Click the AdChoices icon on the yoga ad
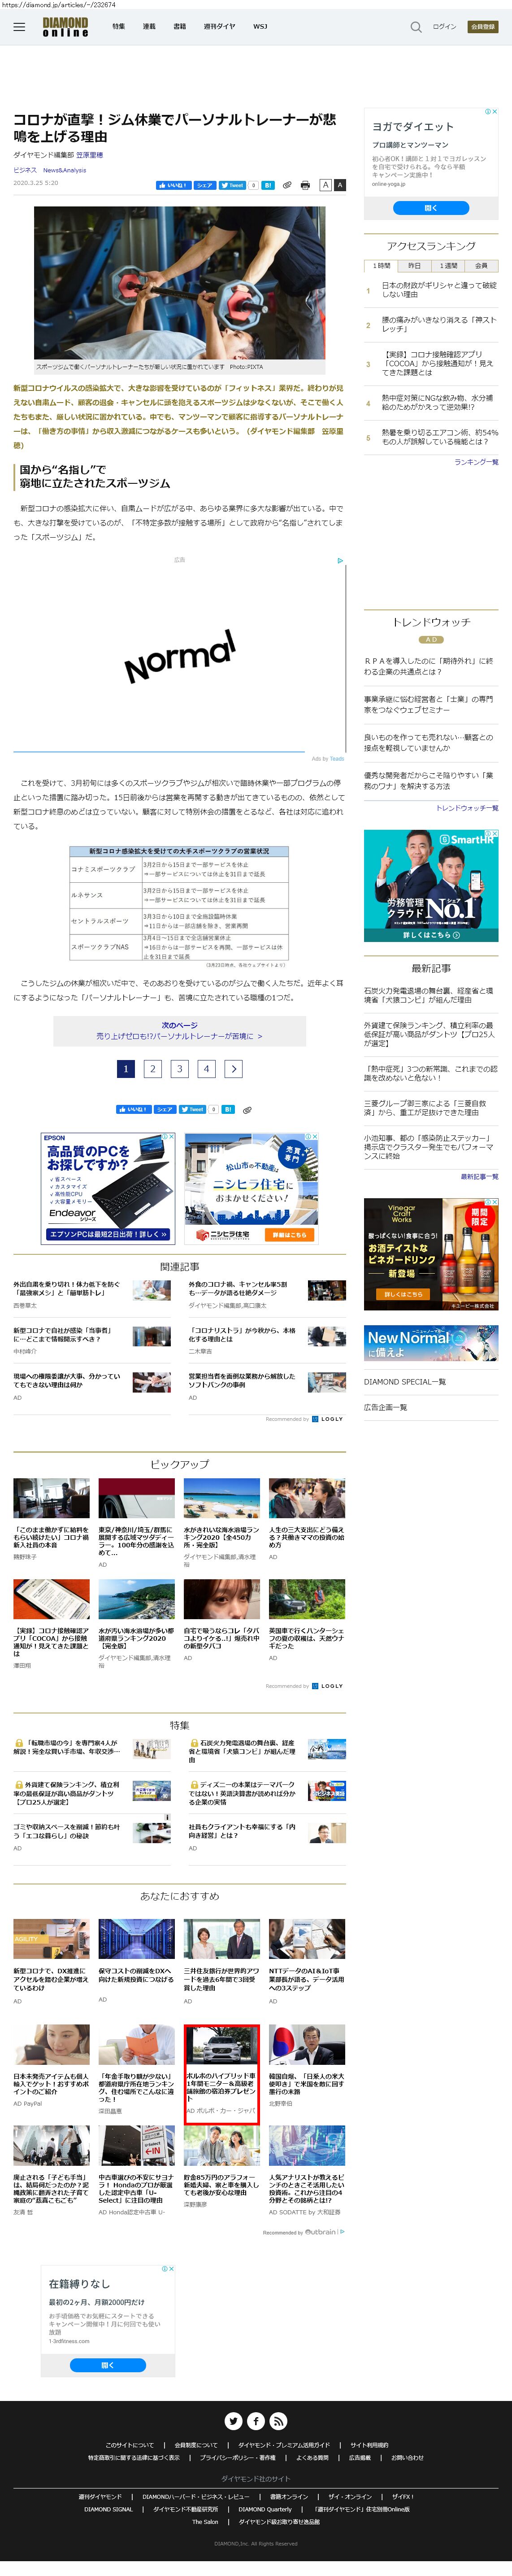This screenshot has width=512, height=2576. tap(488, 112)
